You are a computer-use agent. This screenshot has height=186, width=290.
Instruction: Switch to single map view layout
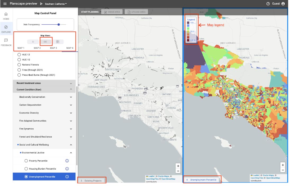pos(33,42)
